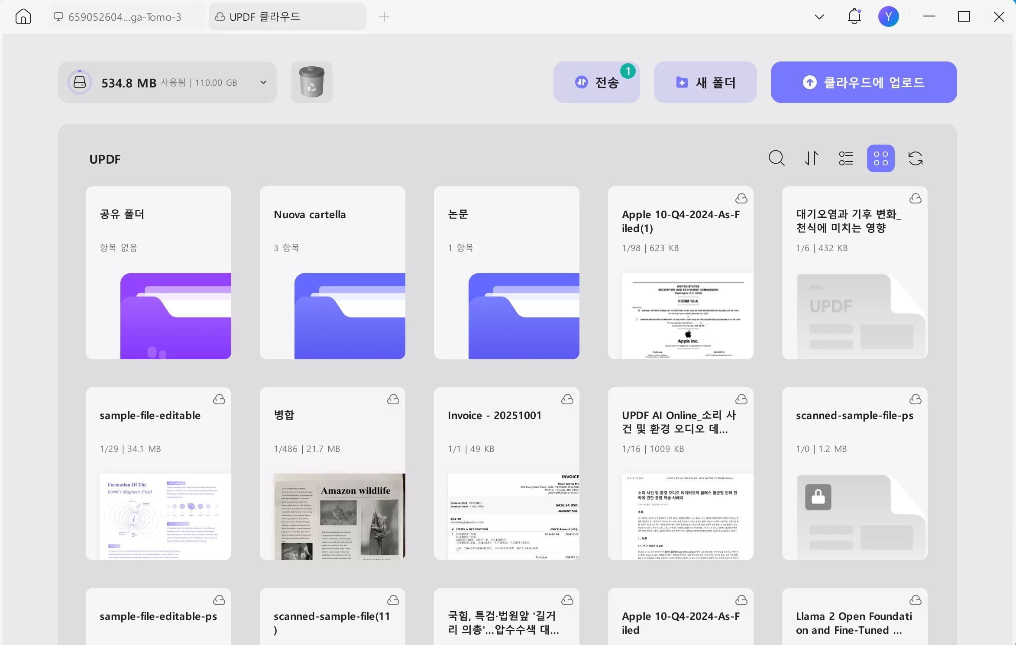Viewport: 1016px width, 645px height.
Task: Open file search in UPDF cloud
Action: coord(776,158)
